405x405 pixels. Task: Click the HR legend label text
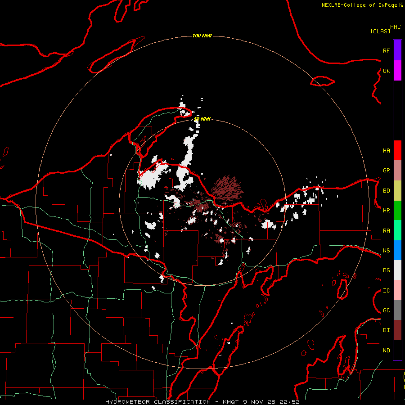(x=386, y=211)
